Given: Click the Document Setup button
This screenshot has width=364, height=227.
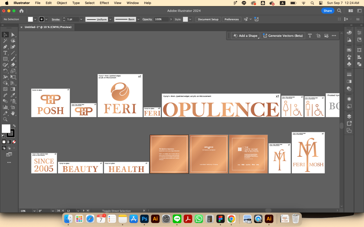Looking at the screenshot, I should point(208,19).
